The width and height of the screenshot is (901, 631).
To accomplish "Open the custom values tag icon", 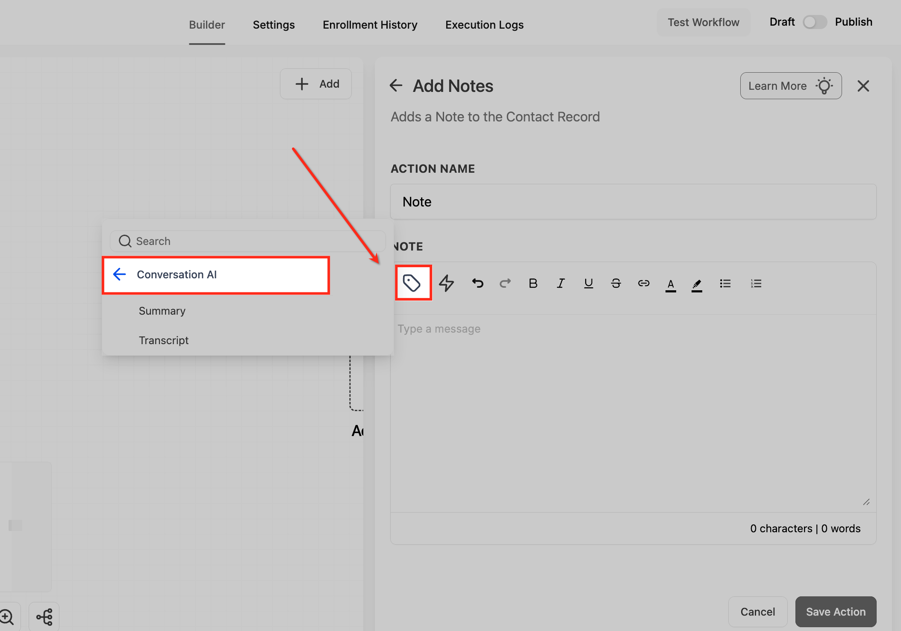I will click(412, 283).
